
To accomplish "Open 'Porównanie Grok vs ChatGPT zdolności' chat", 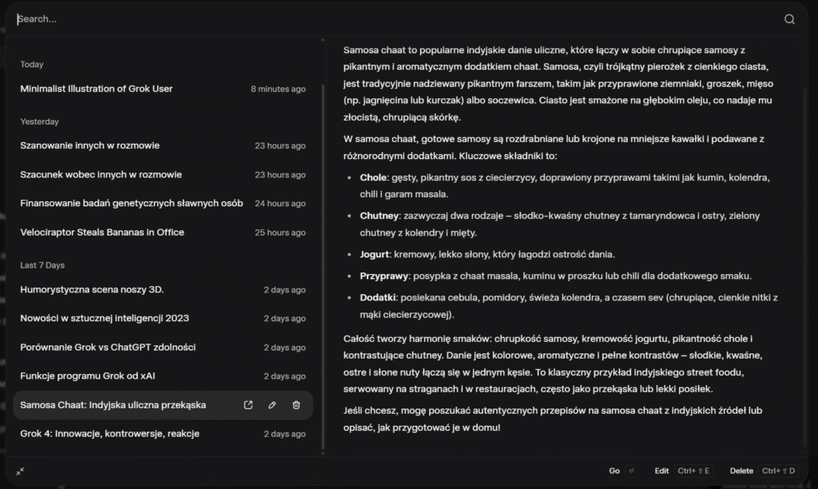I will click(163, 348).
